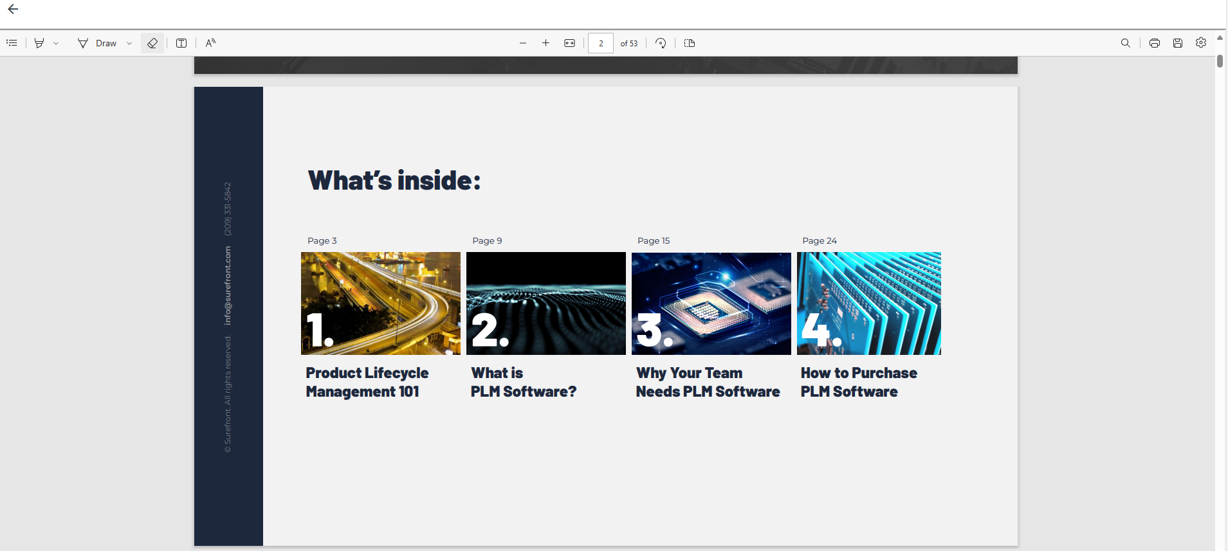The width and height of the screenshot is (1228, 551).
Task: Zoom out with the minus button
Action: tap(523, 43)
